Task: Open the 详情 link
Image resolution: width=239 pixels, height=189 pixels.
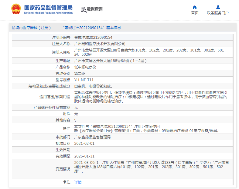Action: 78,182
